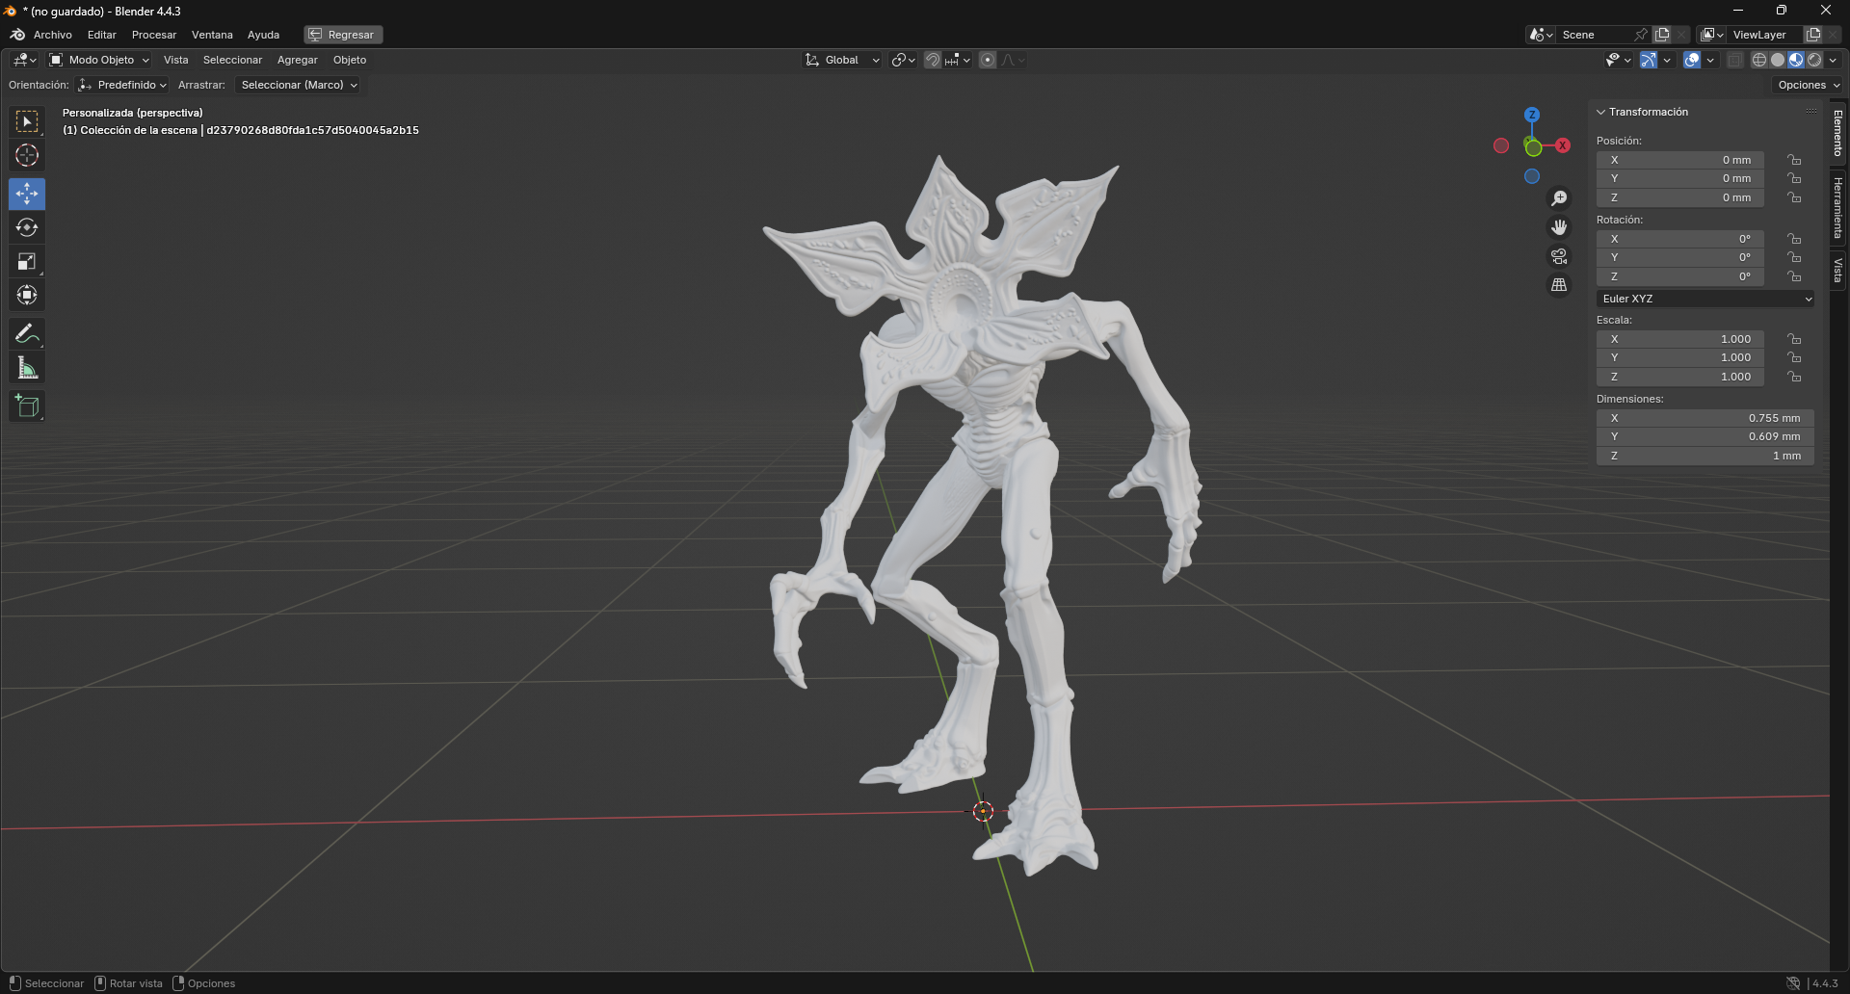
Task: Switch perspective/orthographic grid view icon
Action: [1559, 285]
